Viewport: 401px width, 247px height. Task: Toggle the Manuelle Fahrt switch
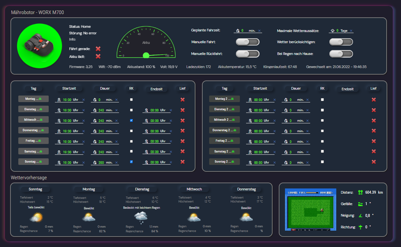coord(247,42)
